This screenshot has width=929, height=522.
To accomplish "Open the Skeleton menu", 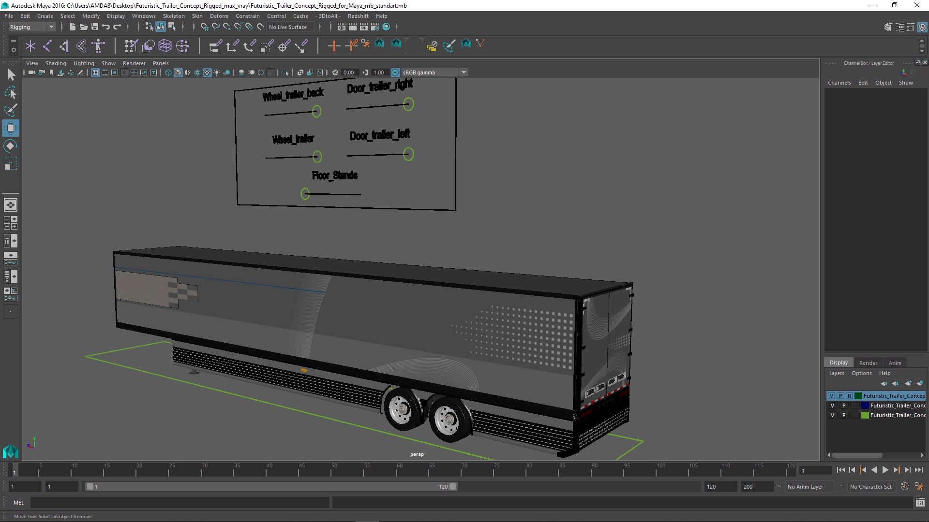I will tap(173, 16).
